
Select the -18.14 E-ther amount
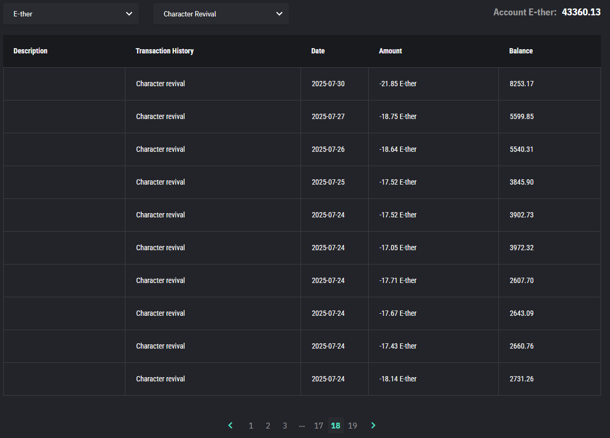[x=398, y=379]
